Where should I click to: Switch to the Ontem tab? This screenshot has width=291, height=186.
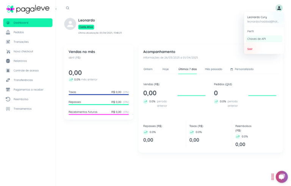pyautogui.click(x=148, y=69)
